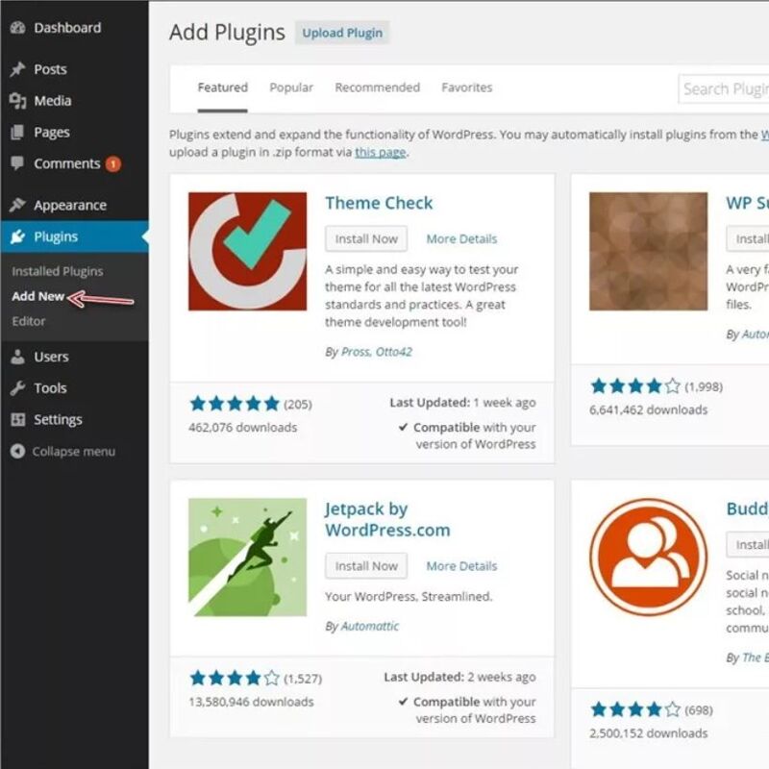Click the 'this page' upload link
769x769 pixels.
point(377,151)
